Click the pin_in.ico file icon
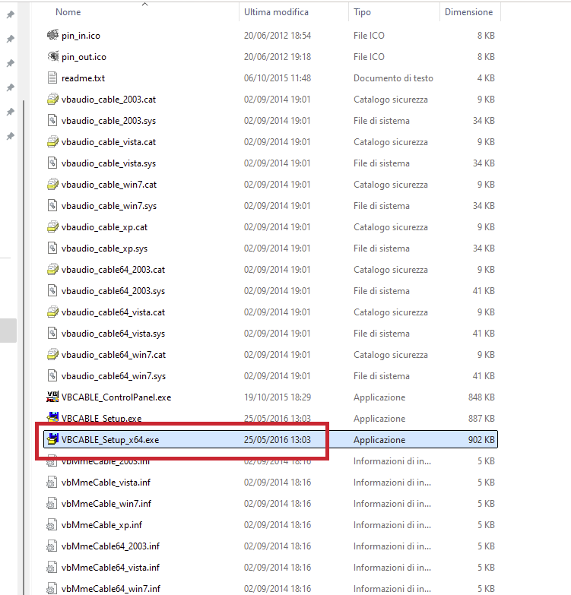Viewport: 571px width, 595px height. tap(52, 35)
